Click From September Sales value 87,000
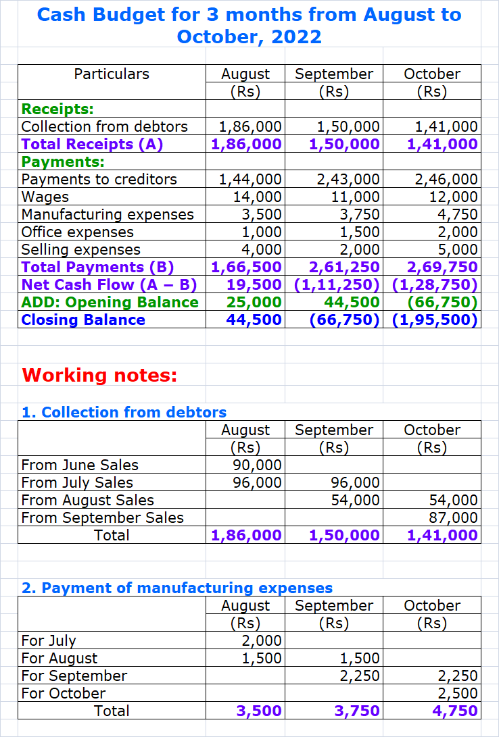 coord(454,517)
